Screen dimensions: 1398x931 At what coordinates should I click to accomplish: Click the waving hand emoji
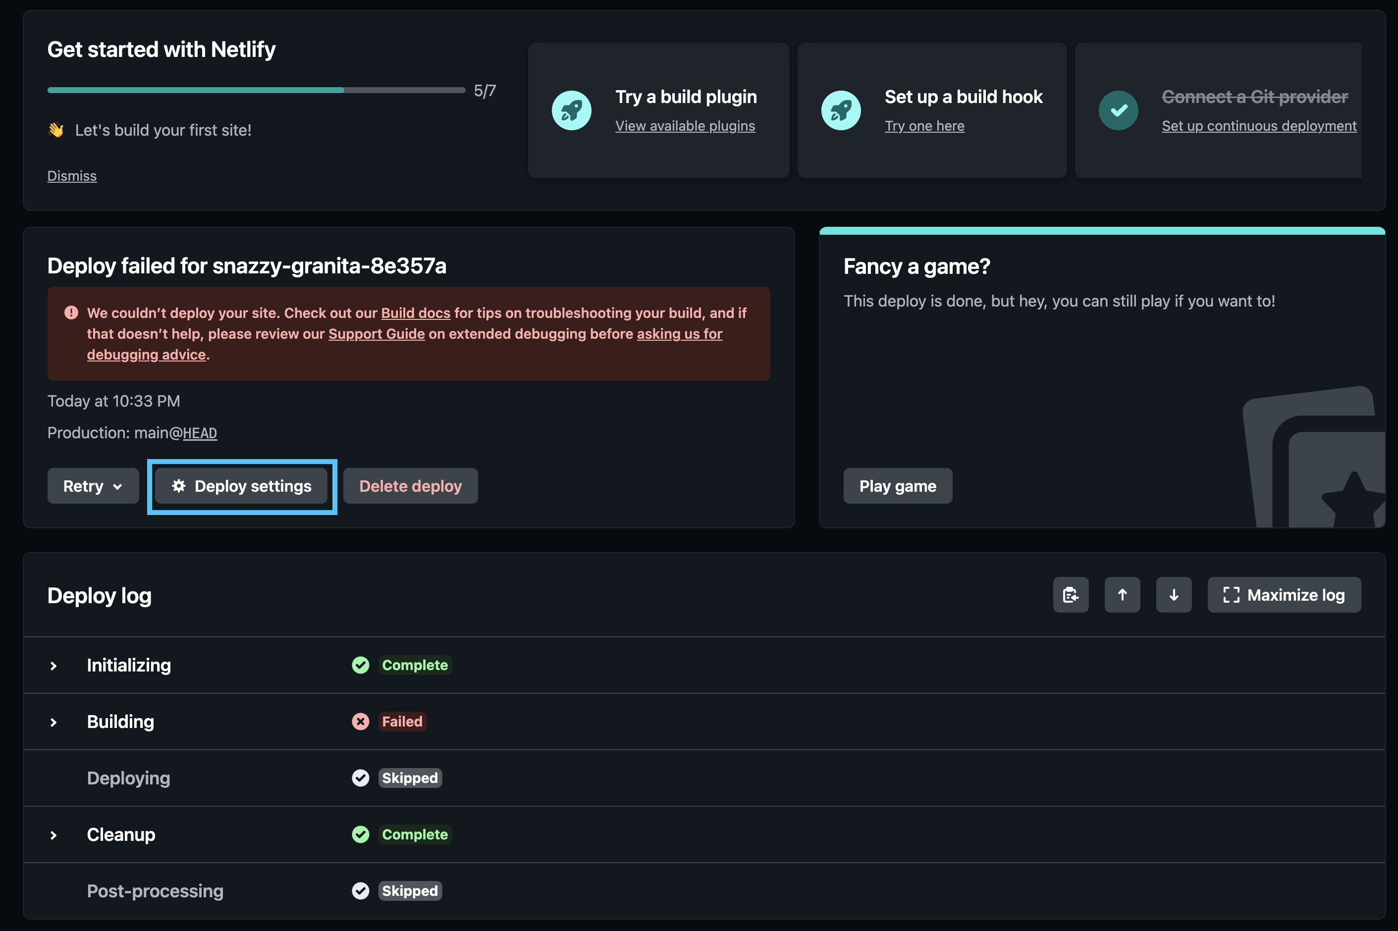point(56,130)
